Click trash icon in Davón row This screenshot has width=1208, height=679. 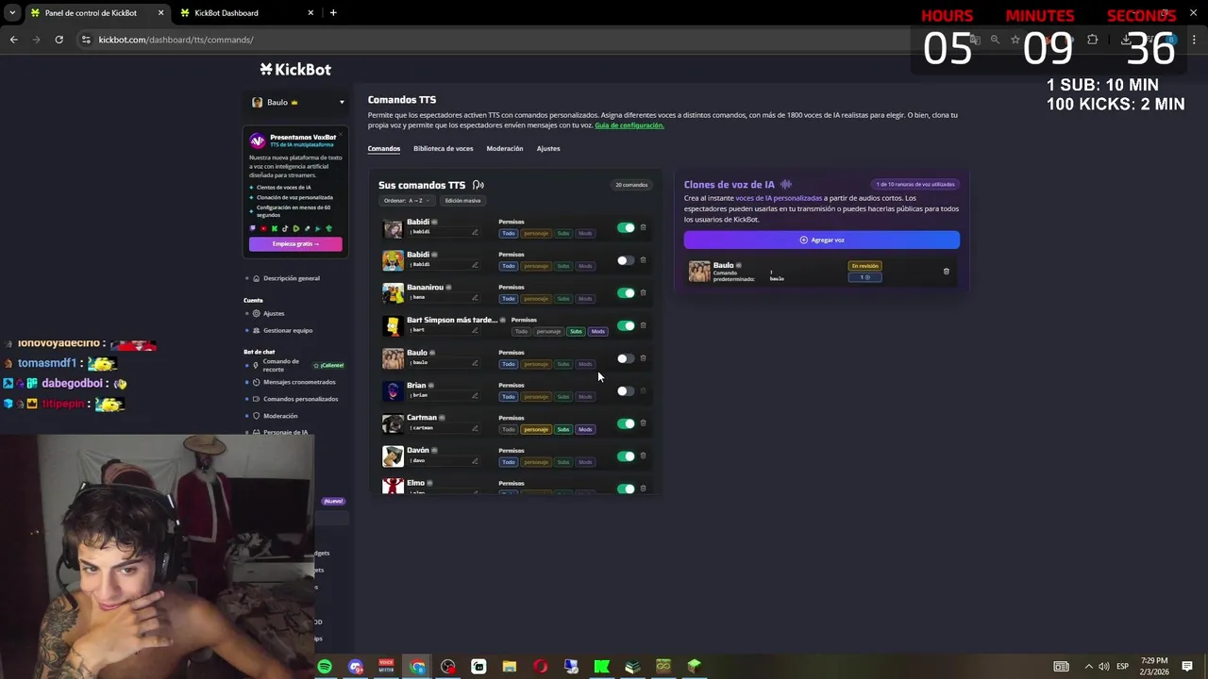pyautogui.click(x=644, y=455)
